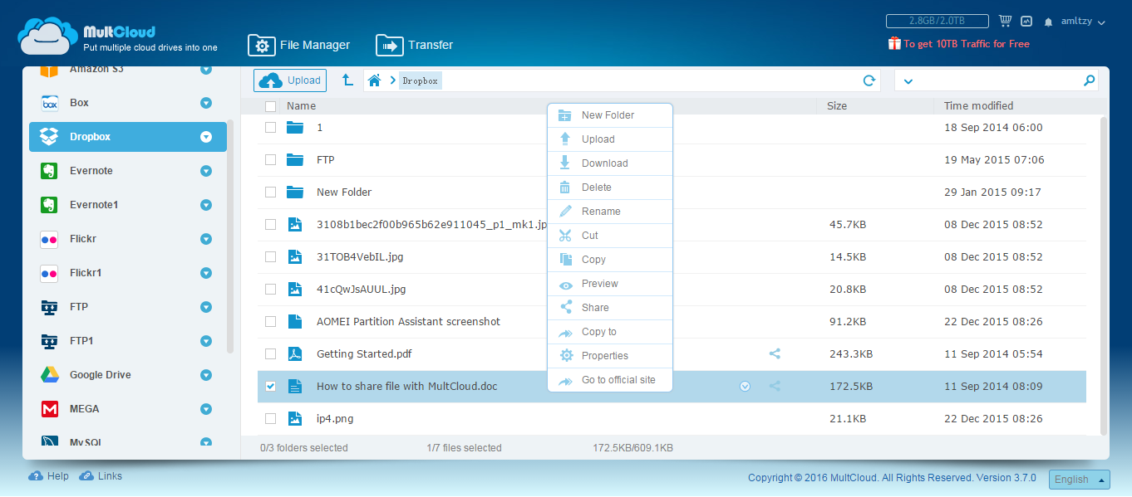Check the box for New Folder
Screen dimensions: 1132x497
(x=270, y=192)
